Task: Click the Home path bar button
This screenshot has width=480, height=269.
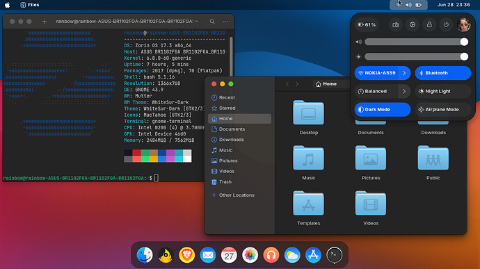Action: pos(326,84)
